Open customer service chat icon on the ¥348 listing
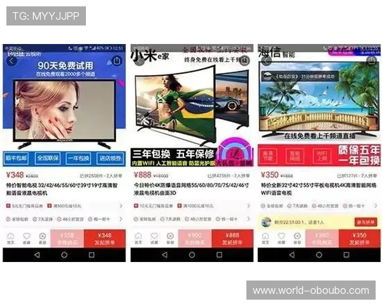 (43, 238)
